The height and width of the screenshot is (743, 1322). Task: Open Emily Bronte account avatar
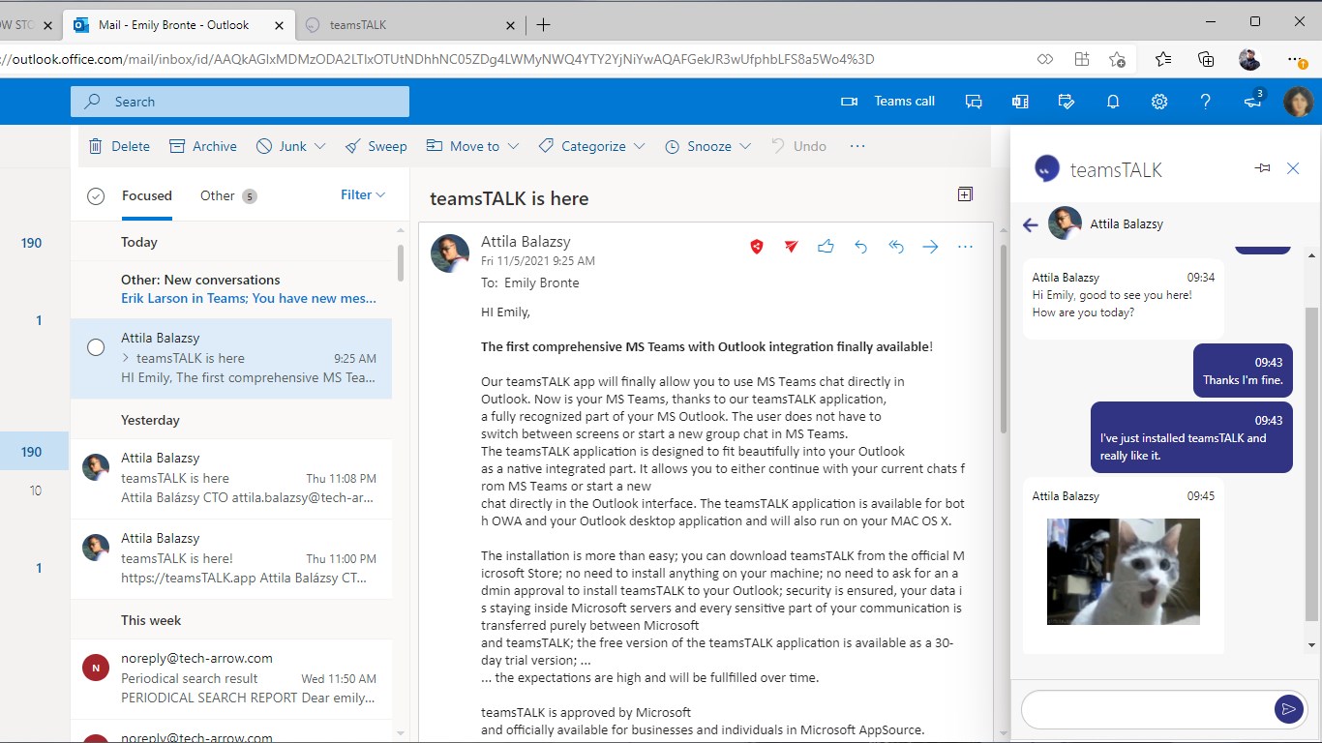pyautogui.click(x=1298, y=102)
